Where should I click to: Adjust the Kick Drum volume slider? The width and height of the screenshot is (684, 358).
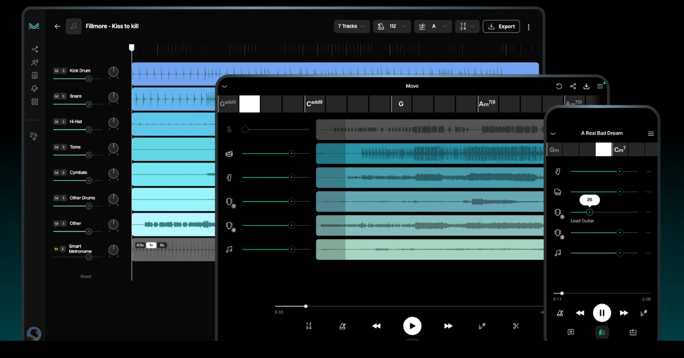78,79
